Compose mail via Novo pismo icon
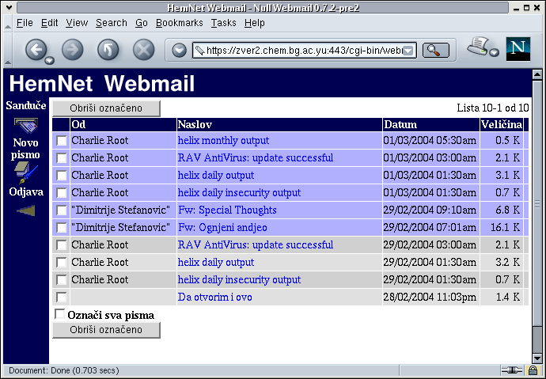 pyautogui.click(x=25, y=172)
